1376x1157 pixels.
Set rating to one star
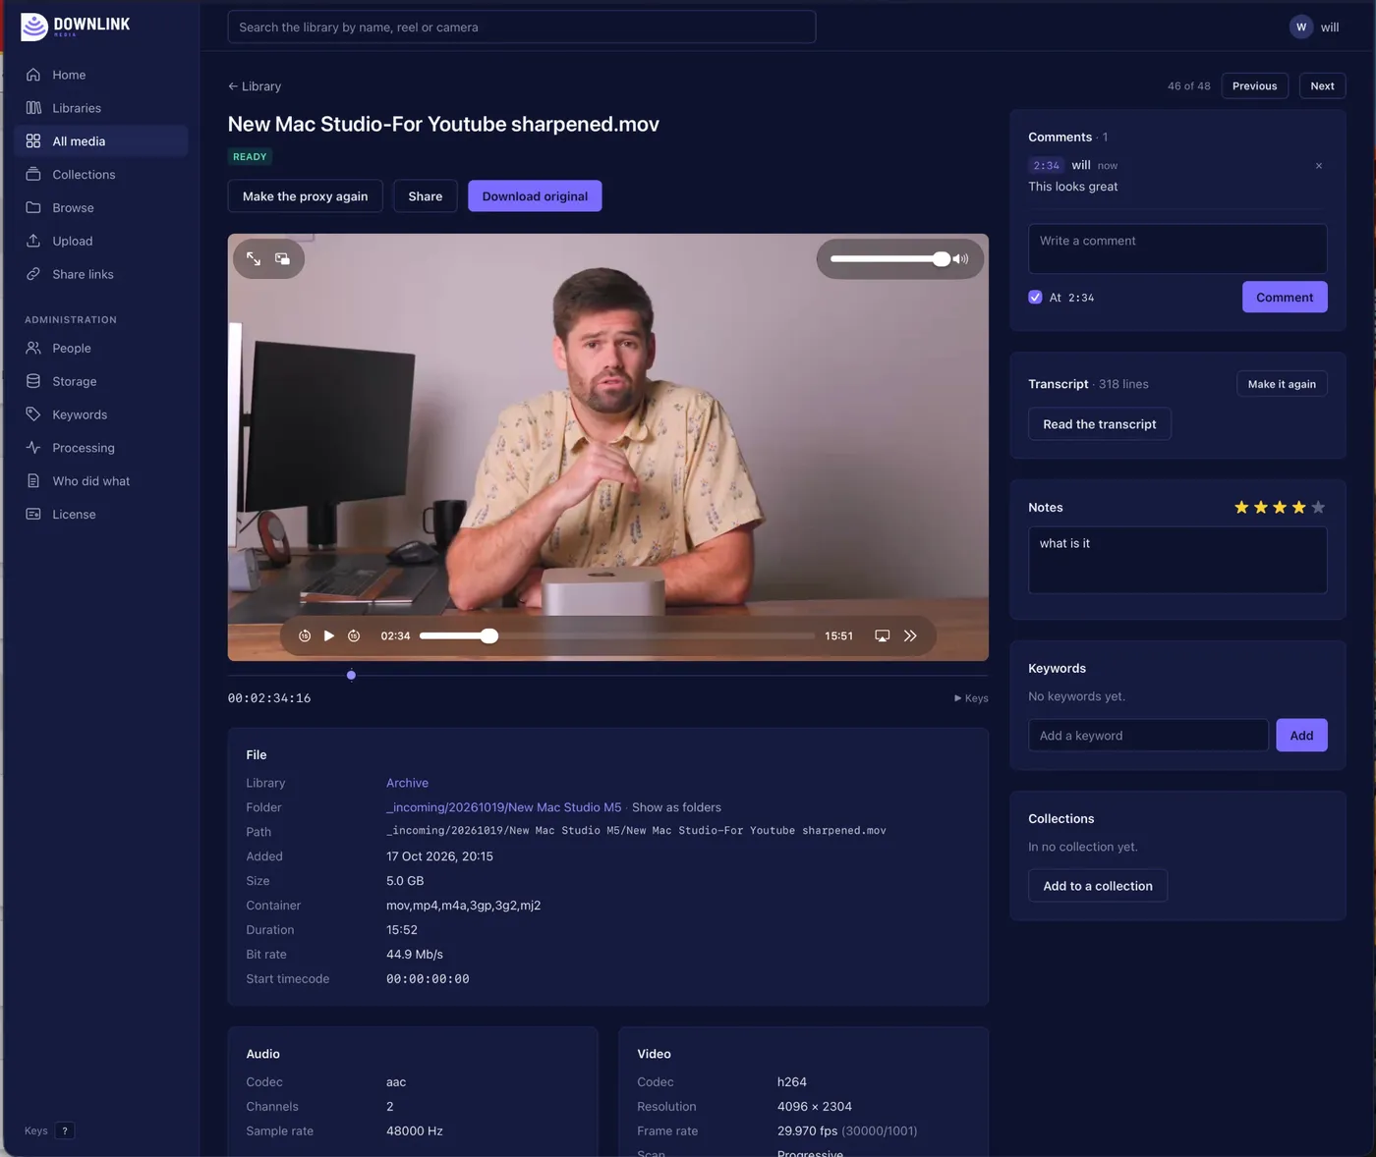(x=1241, y=507)
